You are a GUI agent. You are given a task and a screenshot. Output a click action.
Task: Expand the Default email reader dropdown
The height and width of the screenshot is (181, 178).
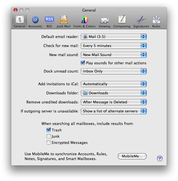(x=114, y=37)
